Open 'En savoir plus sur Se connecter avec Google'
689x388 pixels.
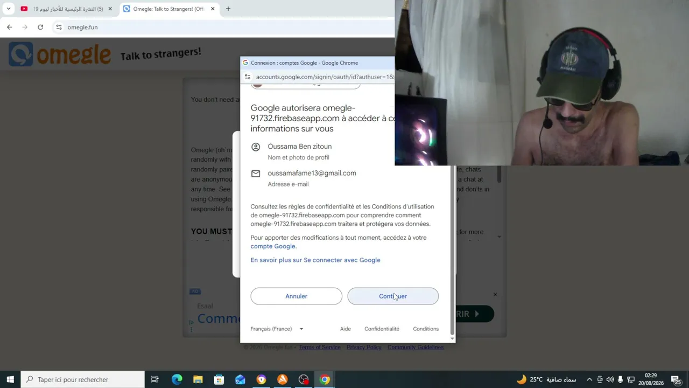pyautogui.click(x=315, y=260)
